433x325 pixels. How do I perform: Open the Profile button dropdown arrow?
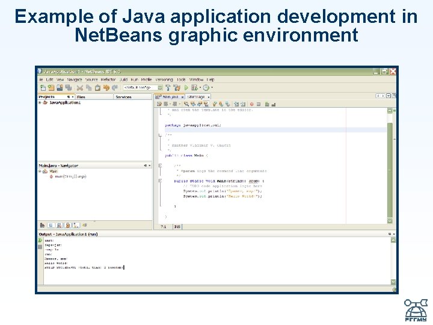pos(212,88)
